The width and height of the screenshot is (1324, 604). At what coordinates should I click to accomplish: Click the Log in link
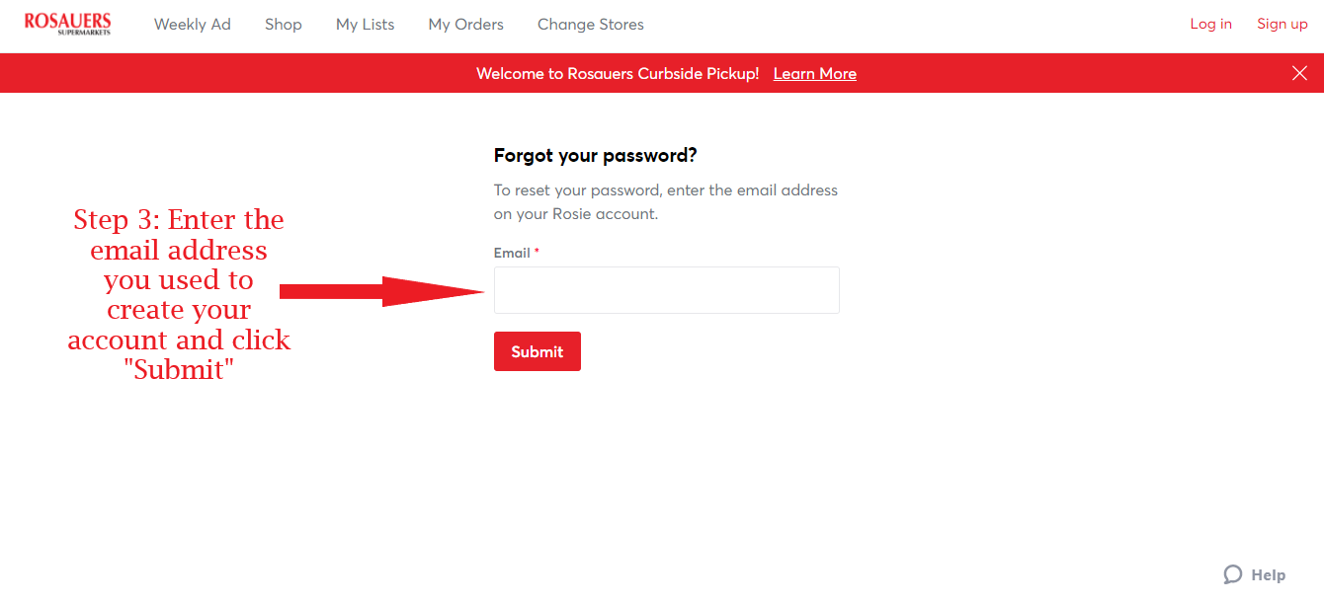coord(1210,25)
